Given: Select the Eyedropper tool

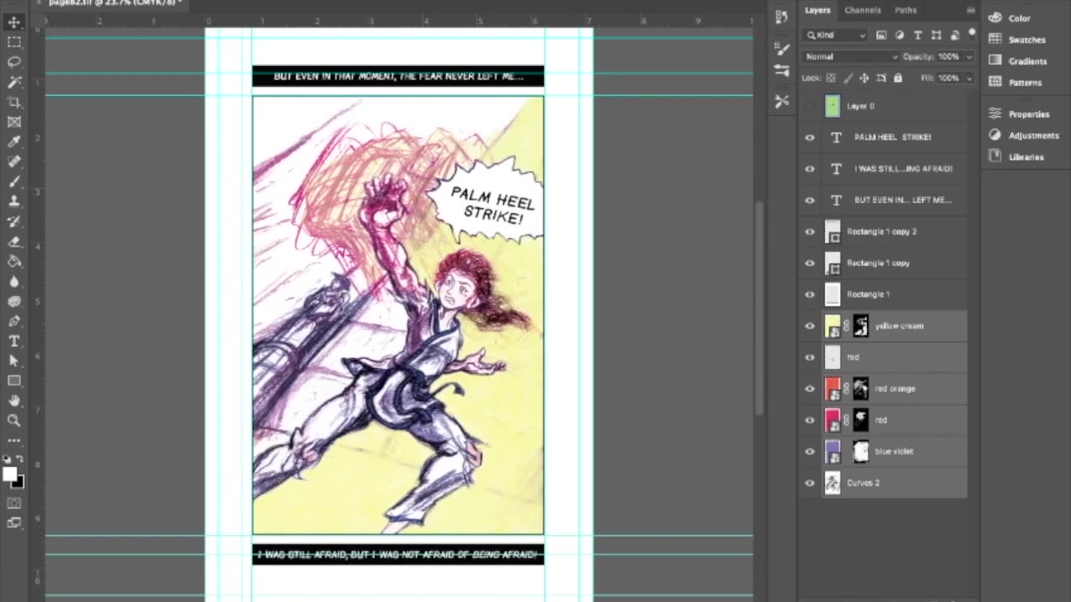Looking at the screenshot, I should (14, 142).
